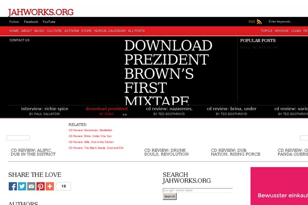Screen dimensions: 308x205
Task: Select the 'cd review: nazarenes' slide
Action: click(x=169, y=109)
